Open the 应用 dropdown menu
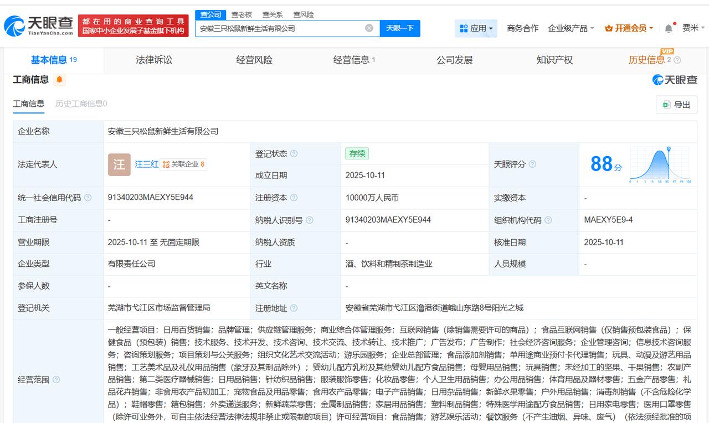This screenshot has height=423, width=709. tap(476, 28)
